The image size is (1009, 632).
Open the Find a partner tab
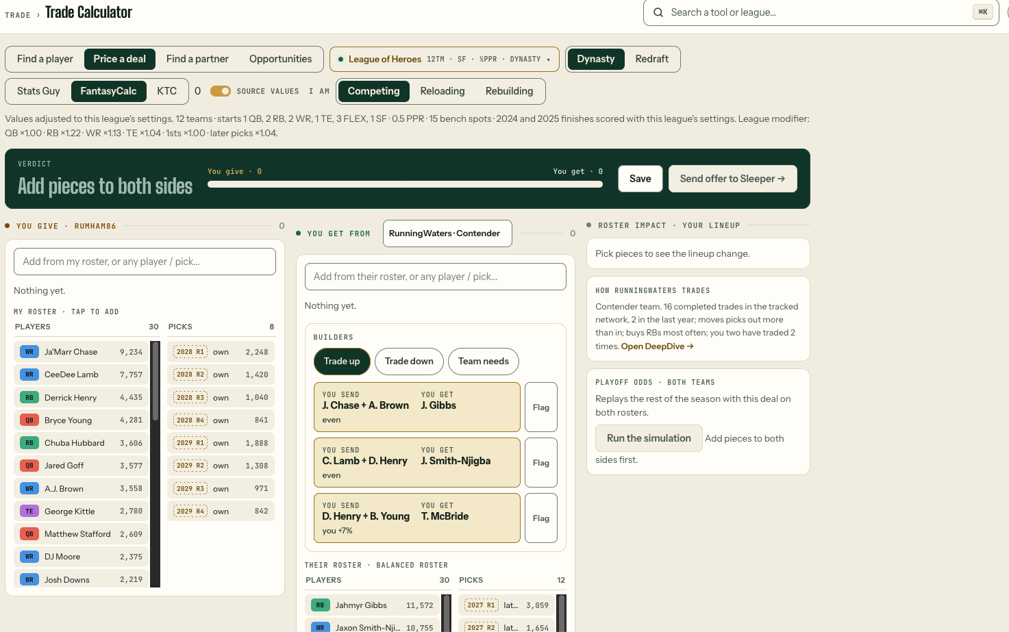point(197,59)
